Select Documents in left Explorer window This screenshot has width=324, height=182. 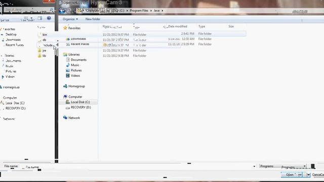[x=13, y=61]
